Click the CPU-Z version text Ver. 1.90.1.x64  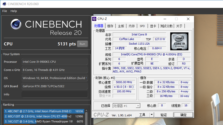point(122,115)
